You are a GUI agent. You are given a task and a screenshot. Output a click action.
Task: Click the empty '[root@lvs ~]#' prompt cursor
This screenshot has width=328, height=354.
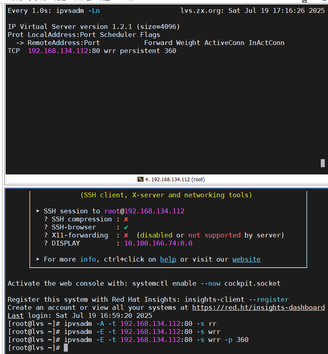tap(66, 348)
